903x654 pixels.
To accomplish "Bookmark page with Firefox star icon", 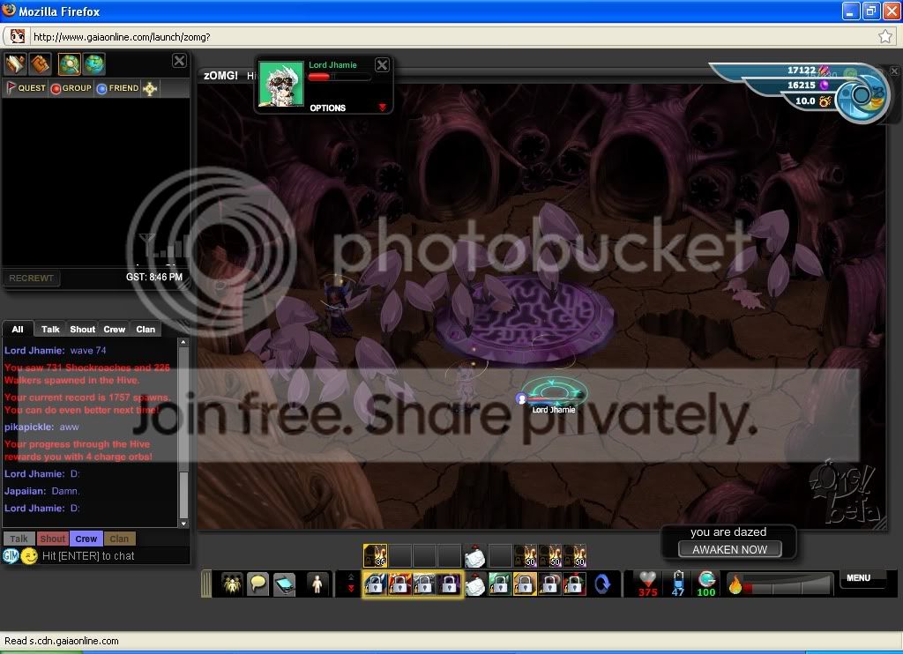I will click(x=885, y=37).
